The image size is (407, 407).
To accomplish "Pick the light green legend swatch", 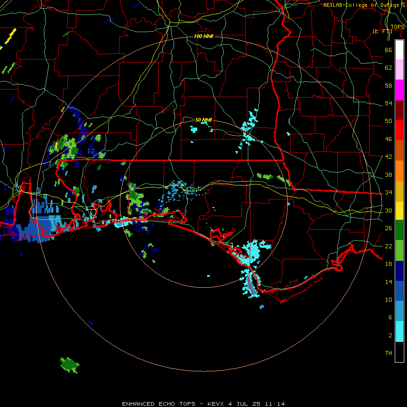I will [x=399, y=251].
